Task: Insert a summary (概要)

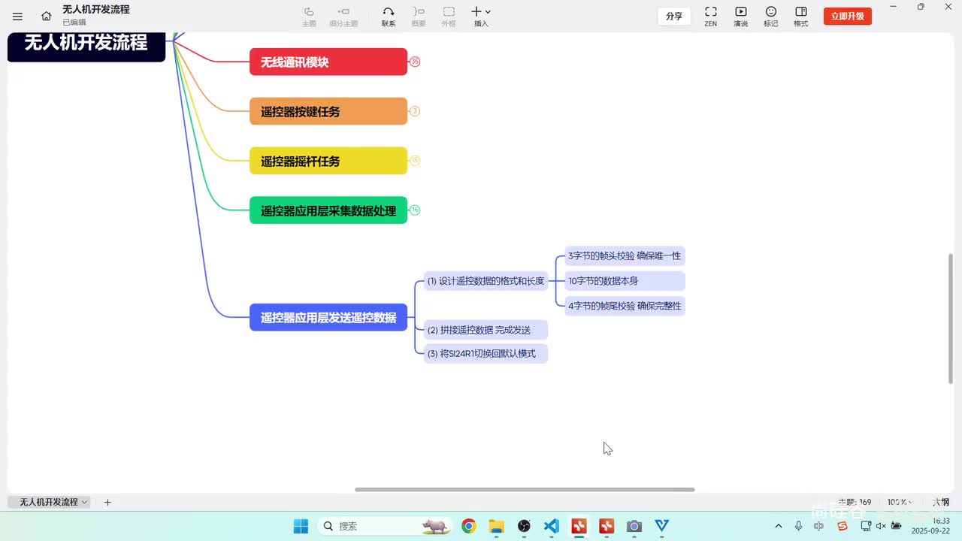Action: click(419, 16)
